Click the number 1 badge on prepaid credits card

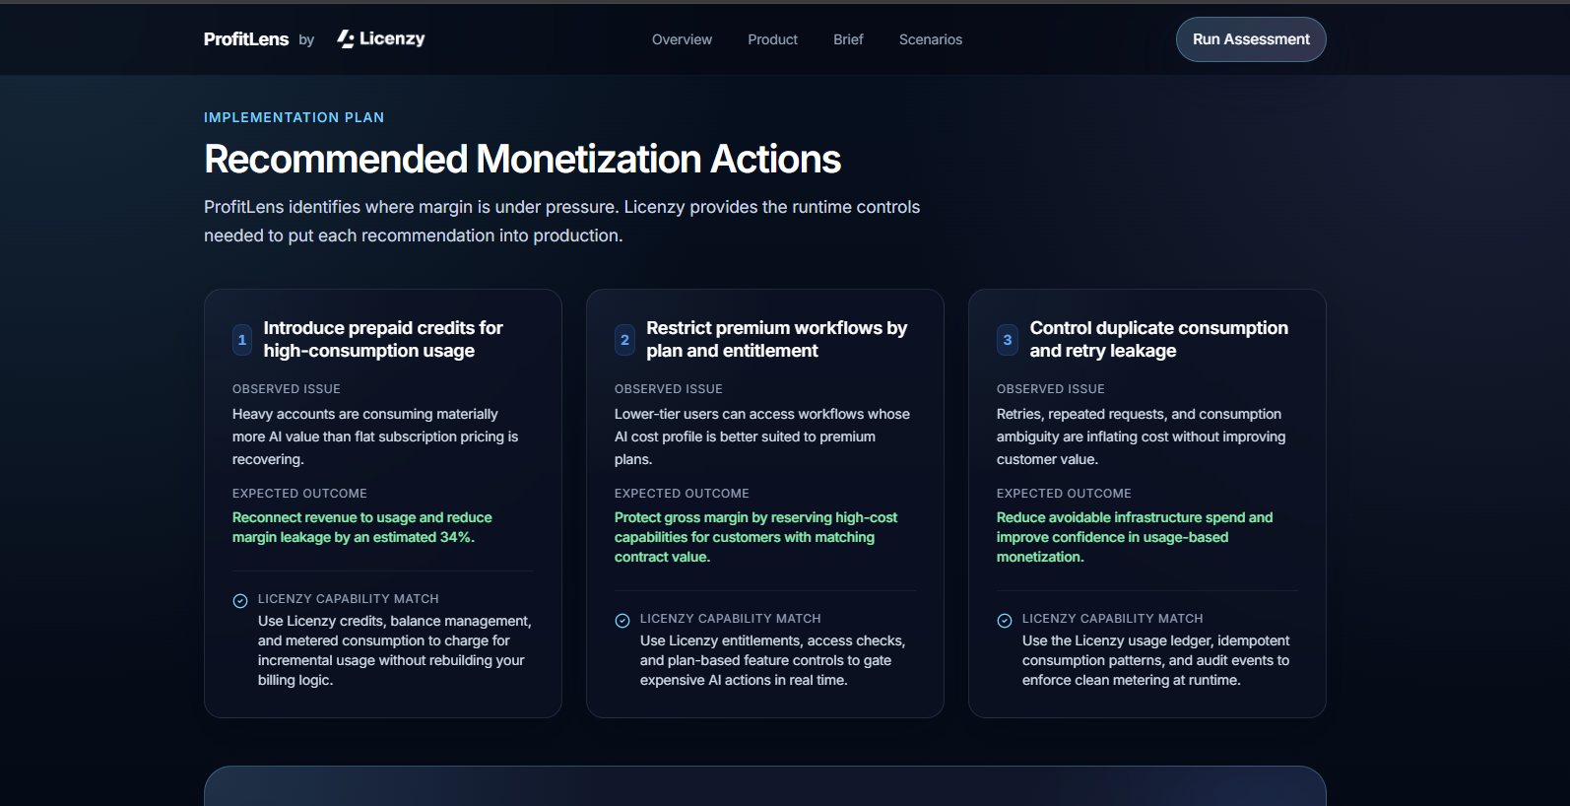[242, 340]
